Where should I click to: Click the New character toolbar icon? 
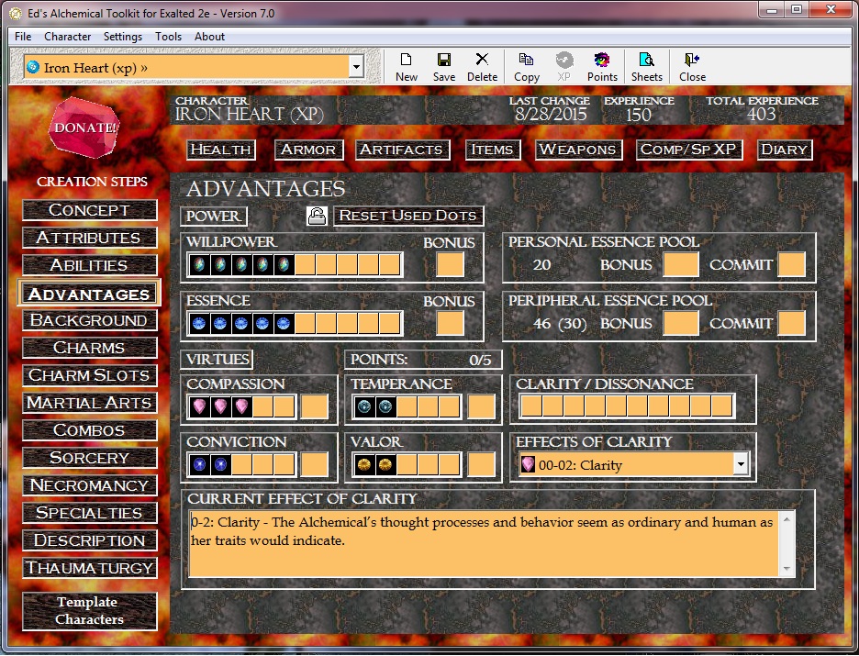406,67
